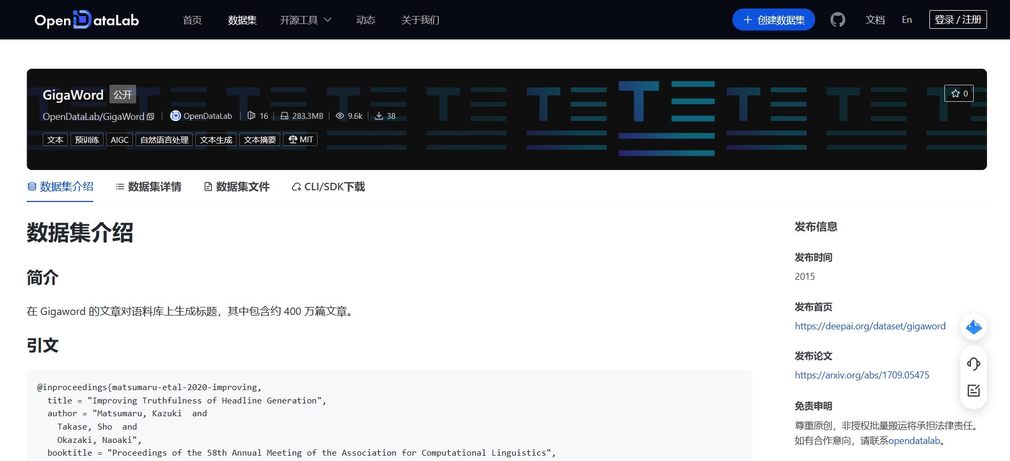This screenshot has width=1010, height=461.
Task: Click the 数据集介绍 main heading
Action: [x=80, y=233]
